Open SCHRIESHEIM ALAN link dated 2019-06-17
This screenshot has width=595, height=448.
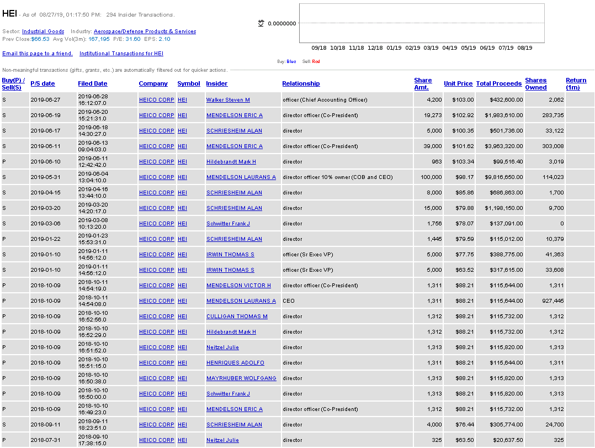click(x=234, y=131)
